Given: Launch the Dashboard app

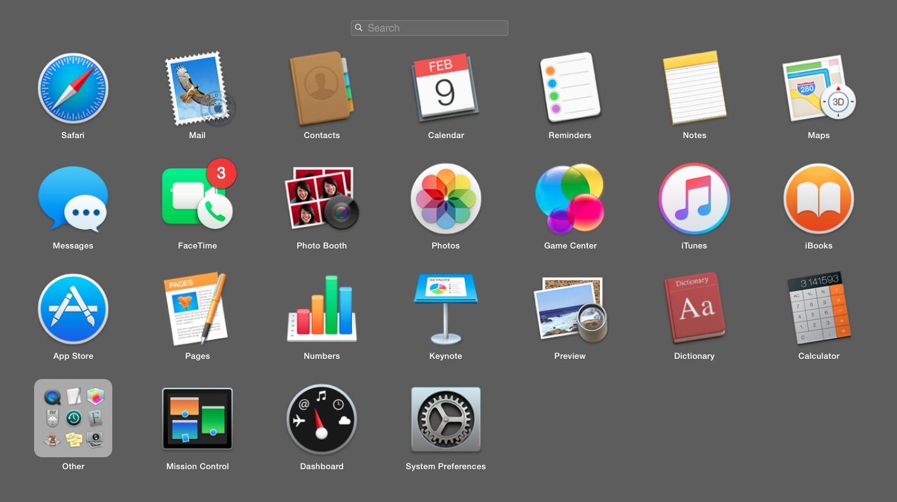Looking at the screenshot, I should 322,419.
